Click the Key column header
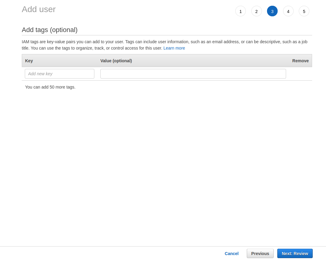This screenshot has width=326, height=259. pos(29,61)
